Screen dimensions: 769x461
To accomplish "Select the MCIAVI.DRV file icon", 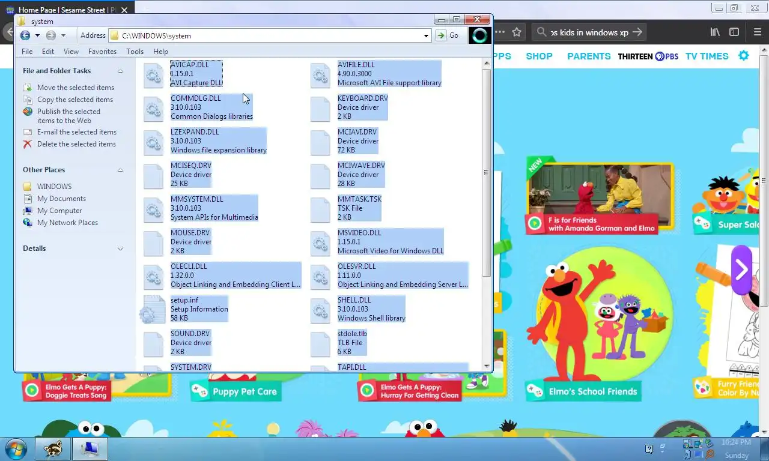I will (x=320, y=142).
